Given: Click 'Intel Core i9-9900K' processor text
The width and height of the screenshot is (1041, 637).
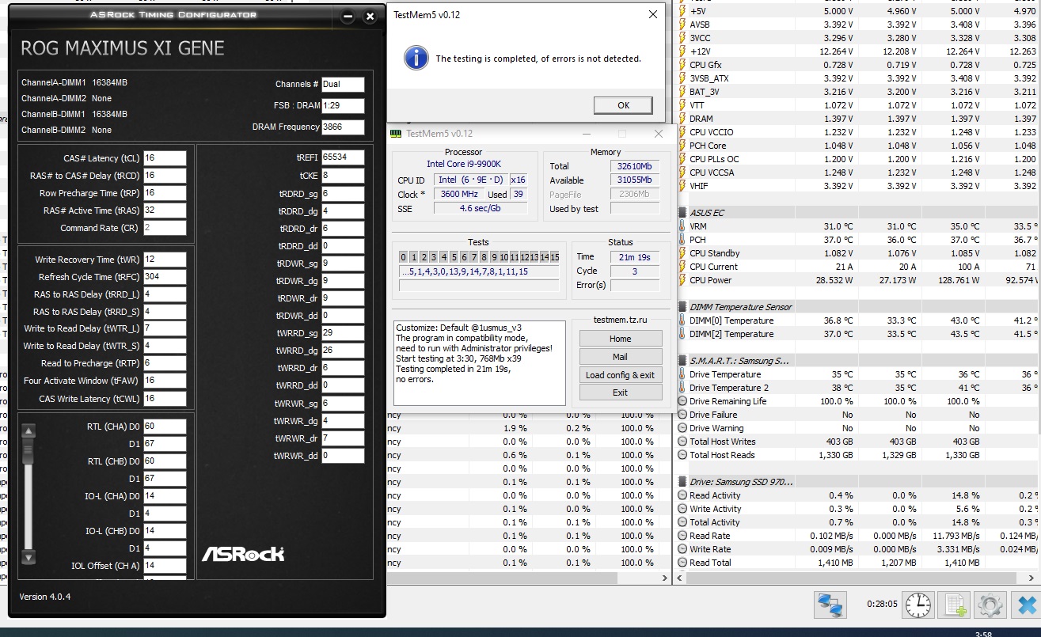Looking at the screenshot, I should 463,164.
